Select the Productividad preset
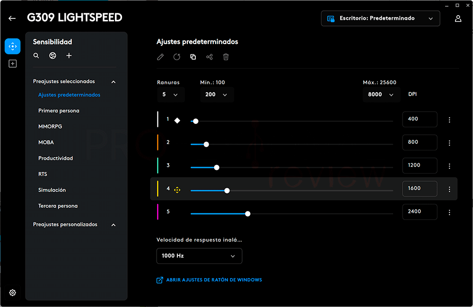Viewport: 473px width, 307px height. point(55,158)
